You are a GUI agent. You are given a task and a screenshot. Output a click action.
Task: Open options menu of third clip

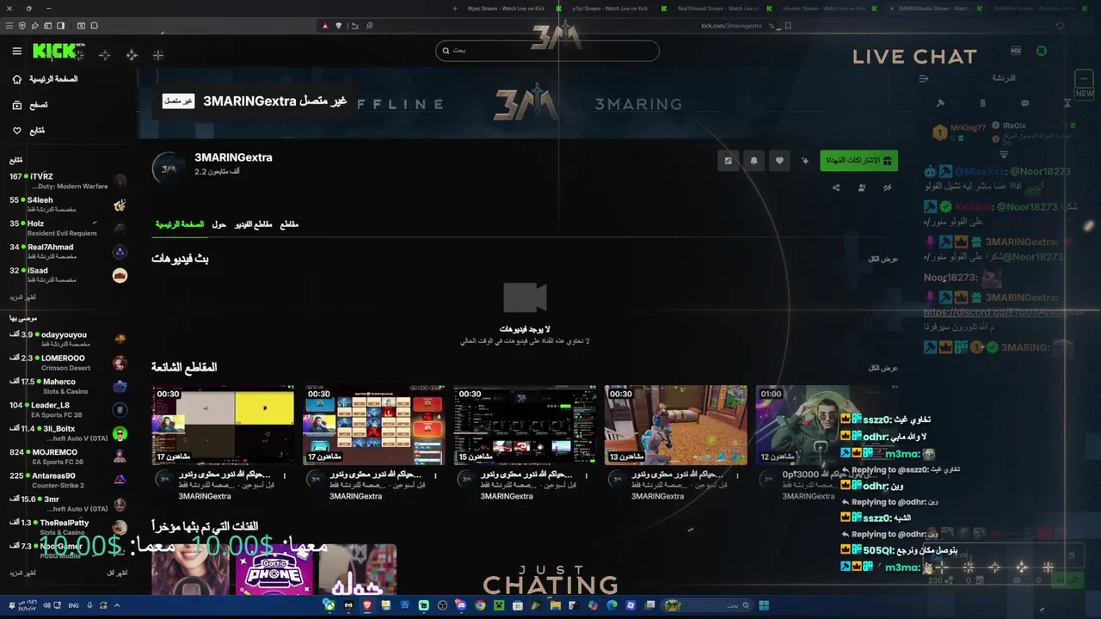(x=587, y=475)
